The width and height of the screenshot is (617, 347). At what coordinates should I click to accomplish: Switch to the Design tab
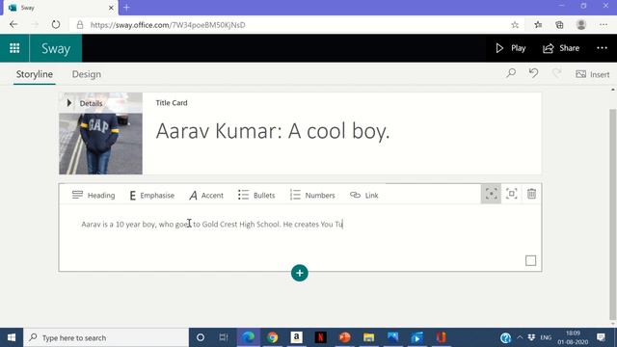click(x=86, y=74)
